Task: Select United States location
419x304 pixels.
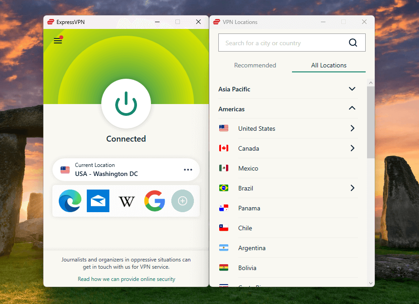Action: (x=288, y=128)
